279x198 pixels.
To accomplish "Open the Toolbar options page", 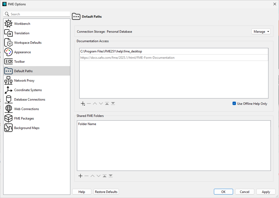I will click(x=37, y=61).
